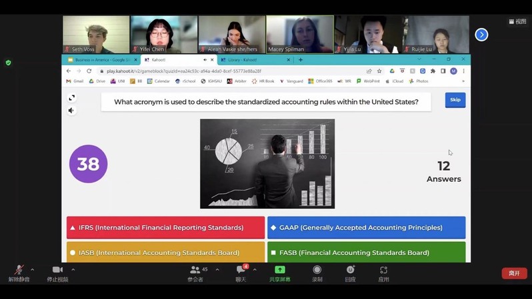
Task: Start recording with the record icon
Action: [317, 270]
